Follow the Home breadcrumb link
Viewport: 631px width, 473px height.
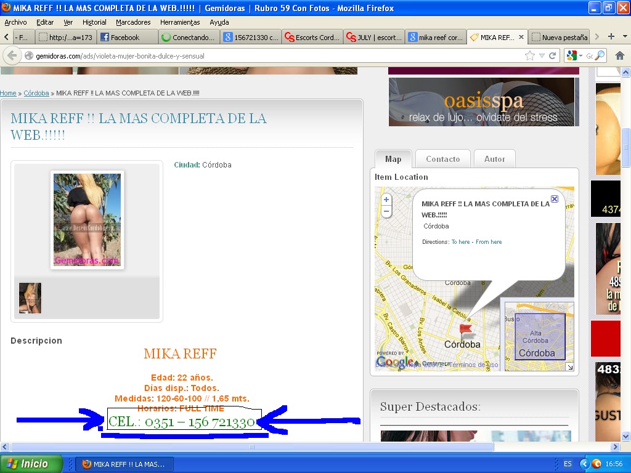coord(8,93)
